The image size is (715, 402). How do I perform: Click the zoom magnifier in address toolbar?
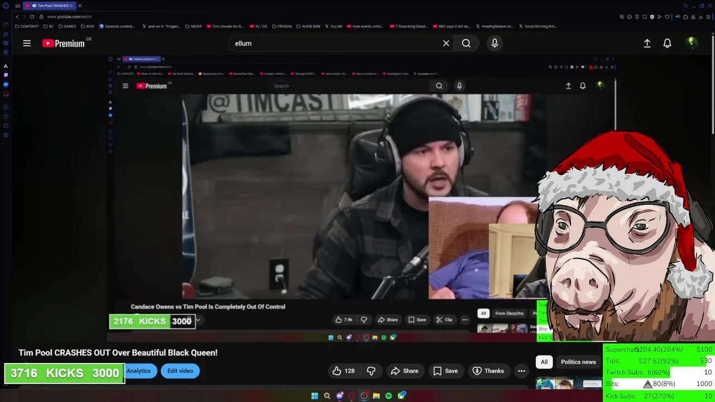point(622,17)
